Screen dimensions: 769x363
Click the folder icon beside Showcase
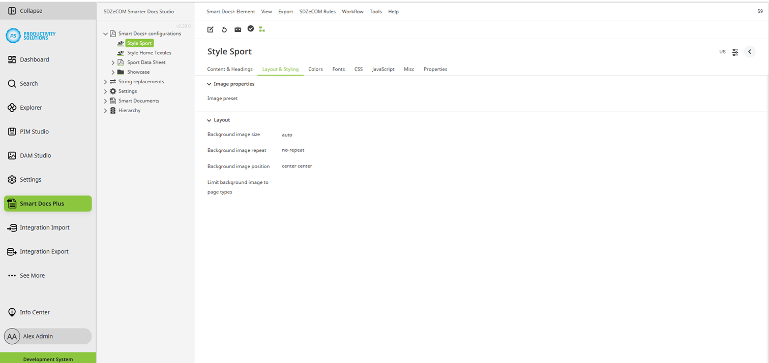pos(121,72)
